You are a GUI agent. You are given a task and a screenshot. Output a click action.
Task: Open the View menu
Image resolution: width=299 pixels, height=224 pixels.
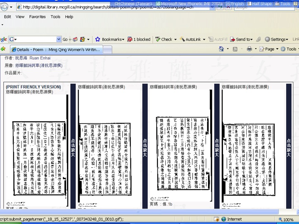click(20, 17)
